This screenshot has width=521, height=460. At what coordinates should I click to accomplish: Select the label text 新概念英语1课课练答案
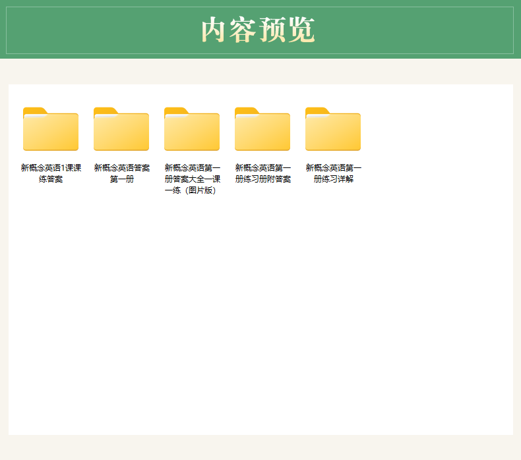click(x=51, y=173)
